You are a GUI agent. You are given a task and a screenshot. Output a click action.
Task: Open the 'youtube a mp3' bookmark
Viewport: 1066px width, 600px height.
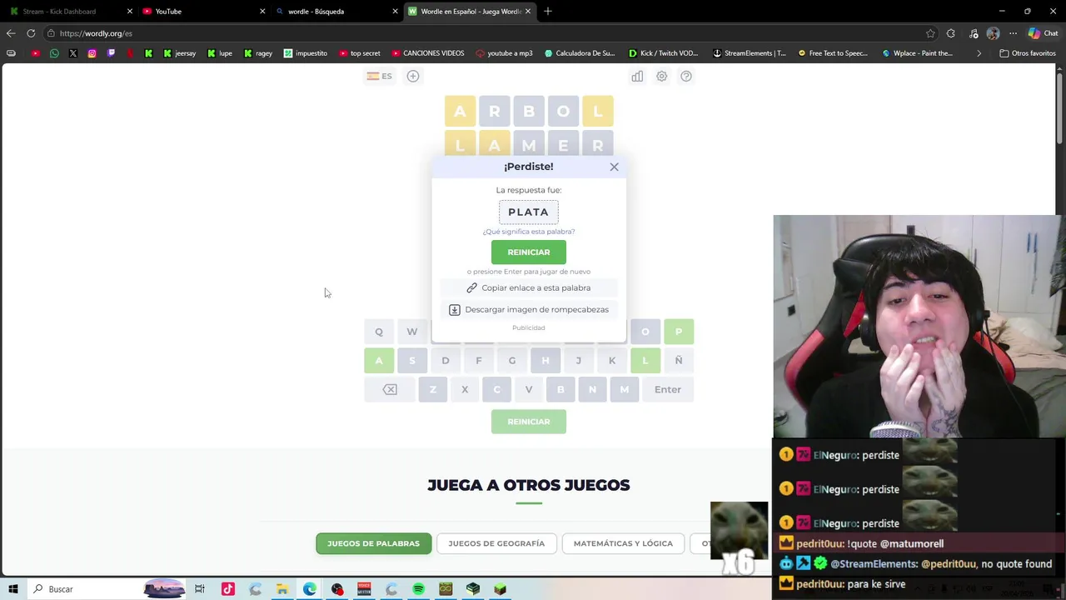pyautogui.click(x=504, y=53)
